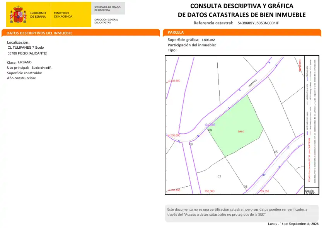Image resolution: width=324 pixels, height=228 pixels.
Task: Click the "Superficie gráfica:" label
Action: 184,40
